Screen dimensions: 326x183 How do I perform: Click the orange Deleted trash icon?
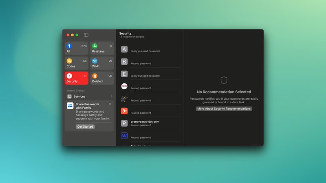pos(95,76)
